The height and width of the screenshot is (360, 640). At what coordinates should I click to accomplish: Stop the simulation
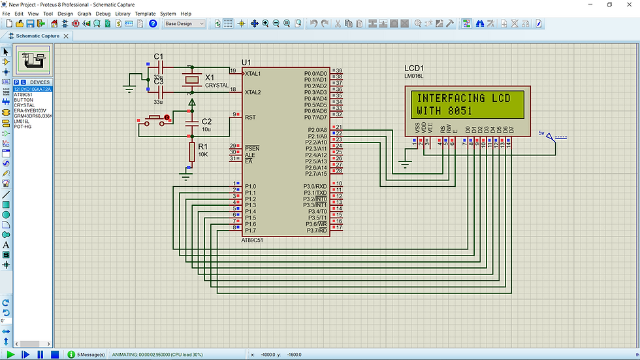pyautogui.click(x=55, y=354)
